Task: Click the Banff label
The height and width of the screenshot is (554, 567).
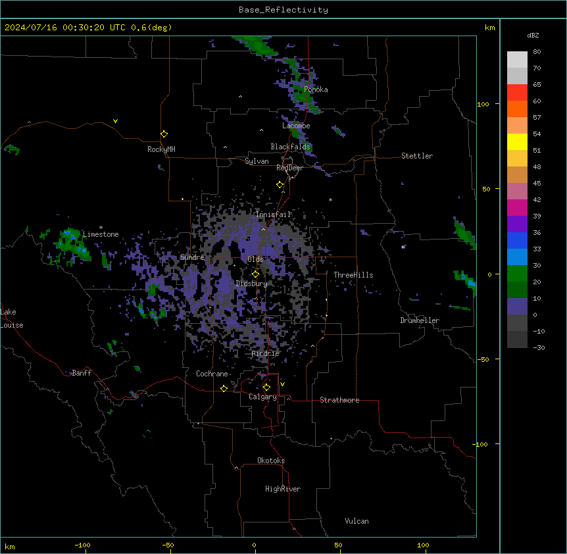Action: (82, 373)
